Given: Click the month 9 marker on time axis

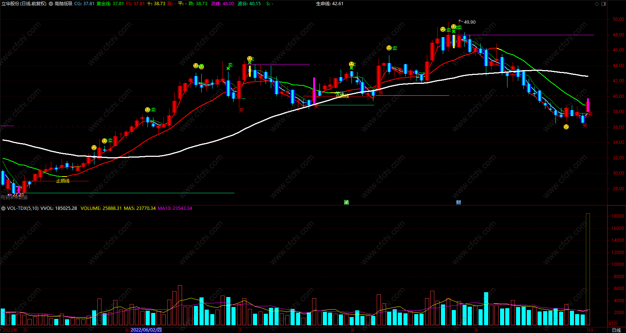Looking at the screenshot, I should 476,330.
